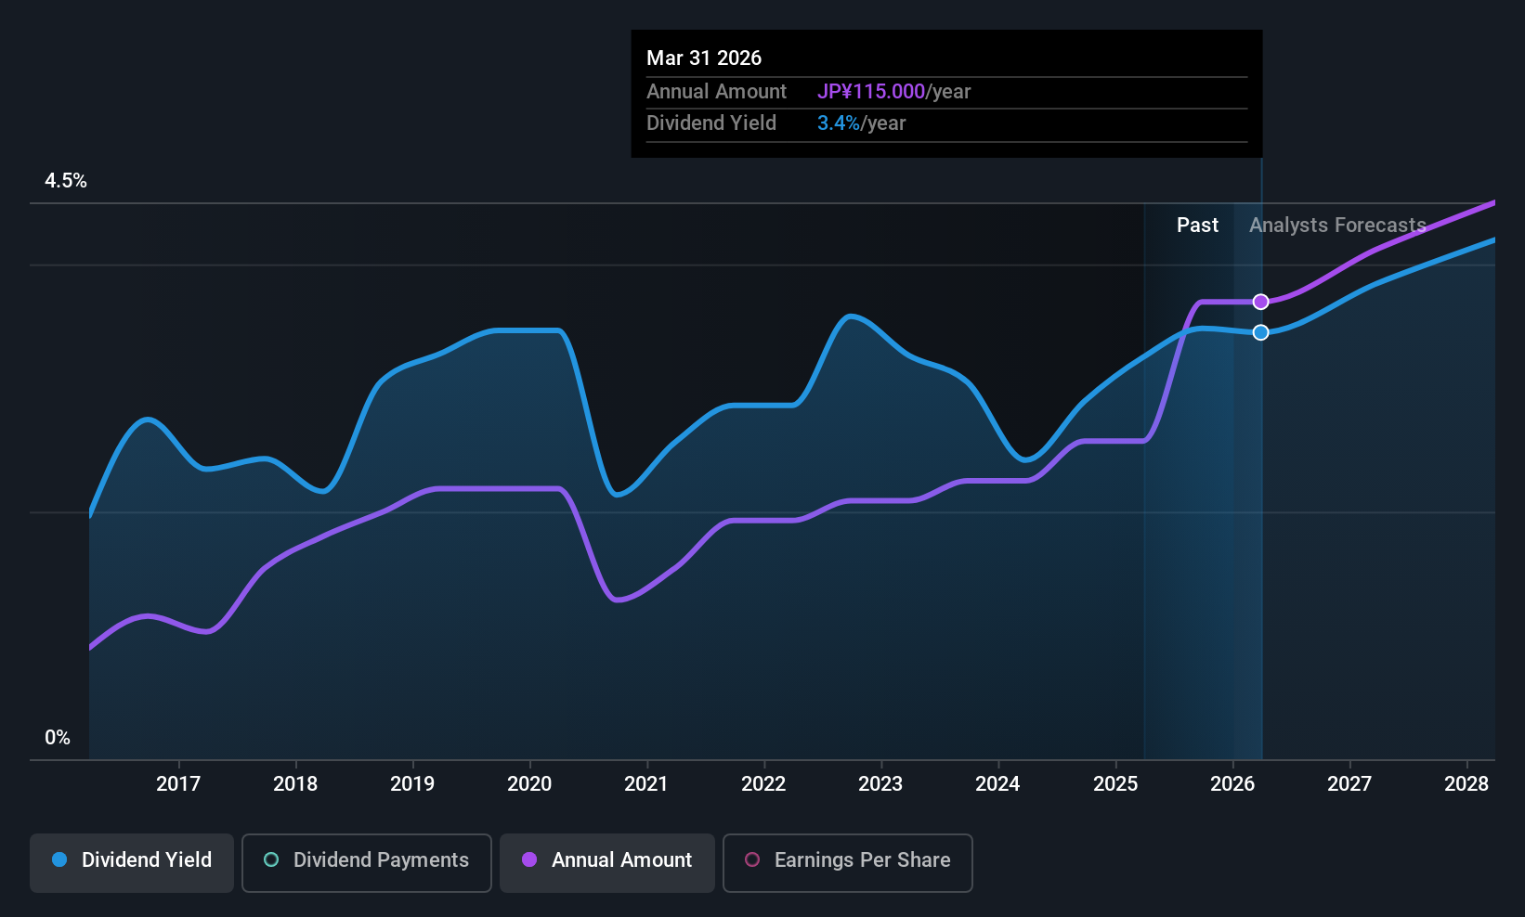This screenshot has width=1525, height=917.
Task: Click the 2017 x-axis year label
Action: click(178, 783)
